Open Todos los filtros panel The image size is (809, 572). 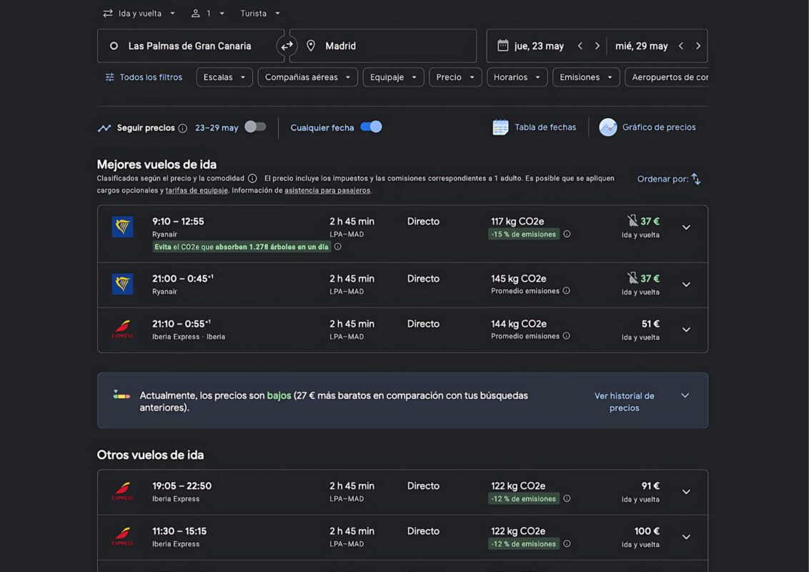click(x=144, y=77)
